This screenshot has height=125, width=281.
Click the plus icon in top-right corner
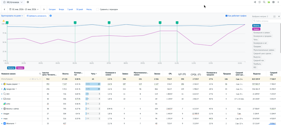[278, 2]
